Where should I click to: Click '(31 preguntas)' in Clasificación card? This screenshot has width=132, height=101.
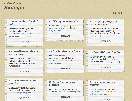[x=14, y=66]
